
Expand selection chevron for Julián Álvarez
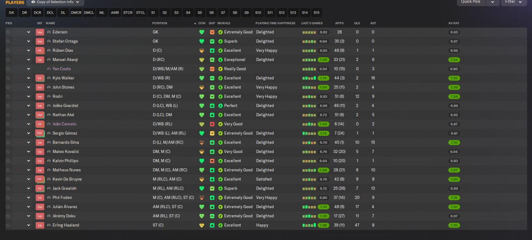(x=29, y=207)
